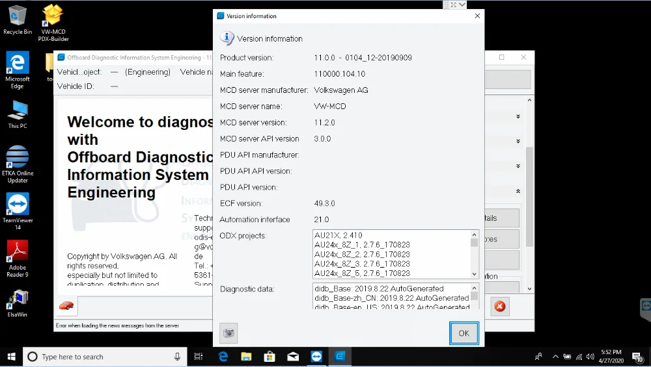This screenshot has width=651, height=367.
Task: Launch ETKA Online Updater shortcut
Action: pyautogui.click(x=18, y=164)
